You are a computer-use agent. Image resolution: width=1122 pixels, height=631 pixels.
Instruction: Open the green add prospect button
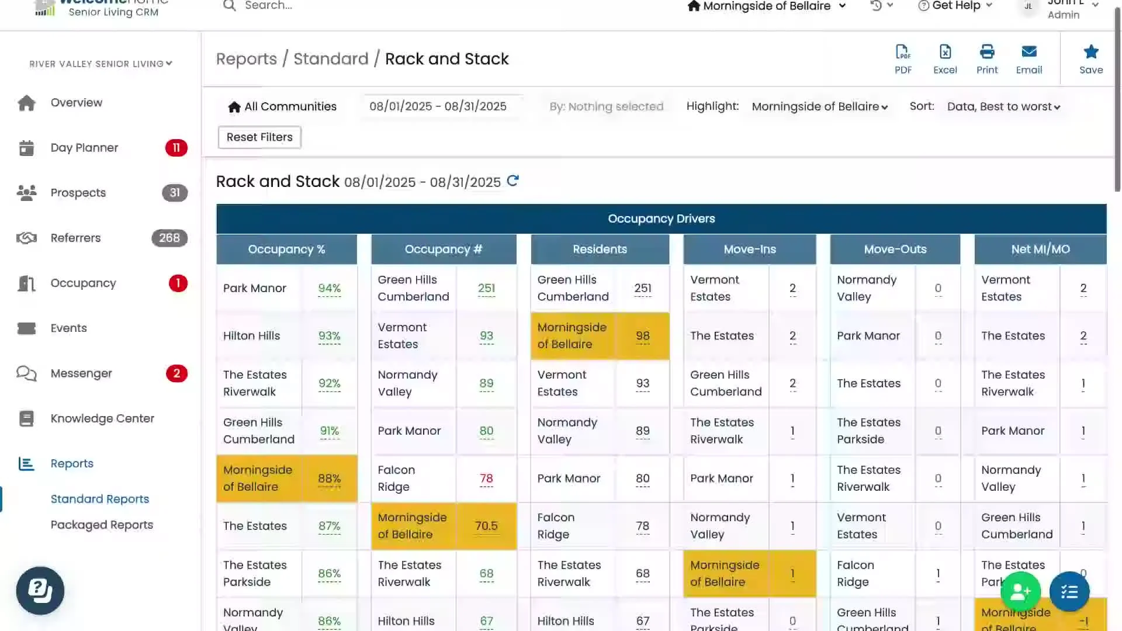point(1020,591)
